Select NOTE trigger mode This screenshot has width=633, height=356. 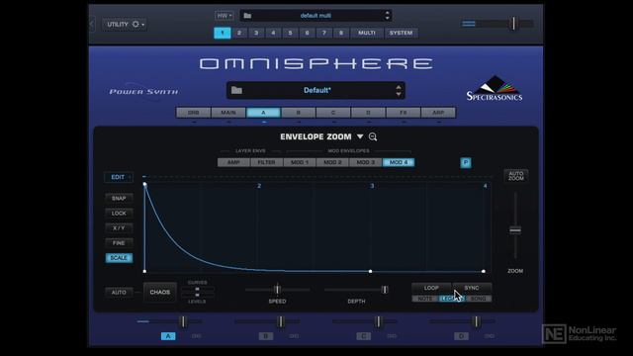424,299
